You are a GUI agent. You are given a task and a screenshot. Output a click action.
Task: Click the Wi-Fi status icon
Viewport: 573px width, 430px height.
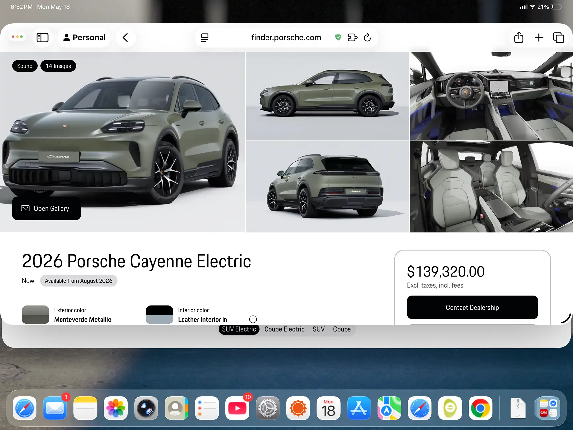[x=532, y=7]
